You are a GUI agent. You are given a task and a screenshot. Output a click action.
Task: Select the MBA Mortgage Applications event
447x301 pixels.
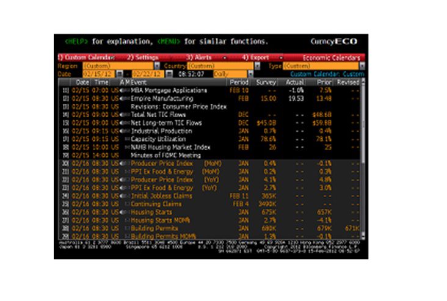[169, 90]
